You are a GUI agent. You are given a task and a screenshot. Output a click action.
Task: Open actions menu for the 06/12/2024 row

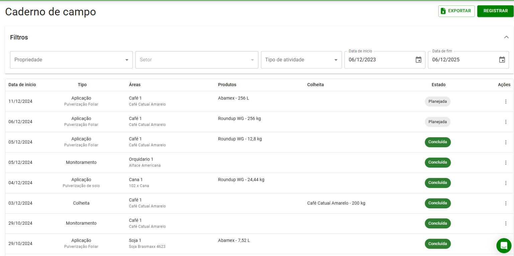click(x=506, y=122)
